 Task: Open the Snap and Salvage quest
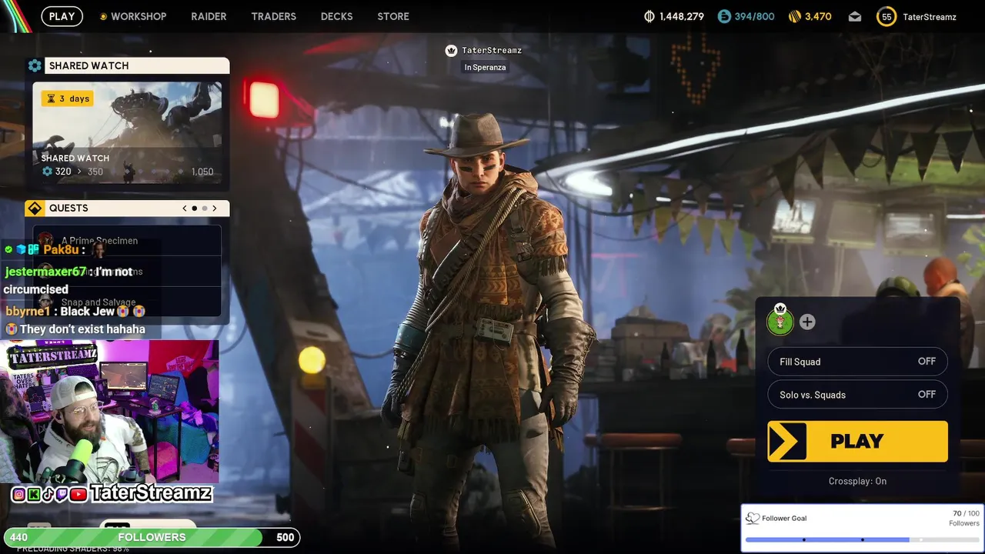click(x=127, y=302)
